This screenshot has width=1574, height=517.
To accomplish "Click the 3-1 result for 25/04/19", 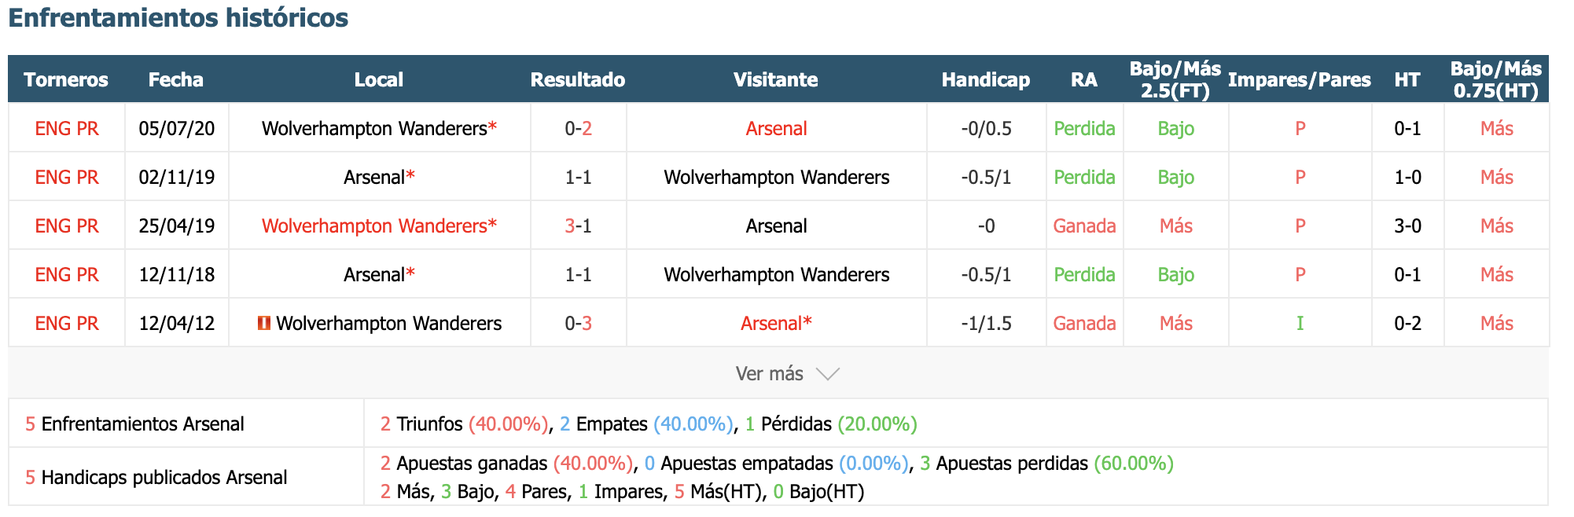I will [x=578, y=225].
